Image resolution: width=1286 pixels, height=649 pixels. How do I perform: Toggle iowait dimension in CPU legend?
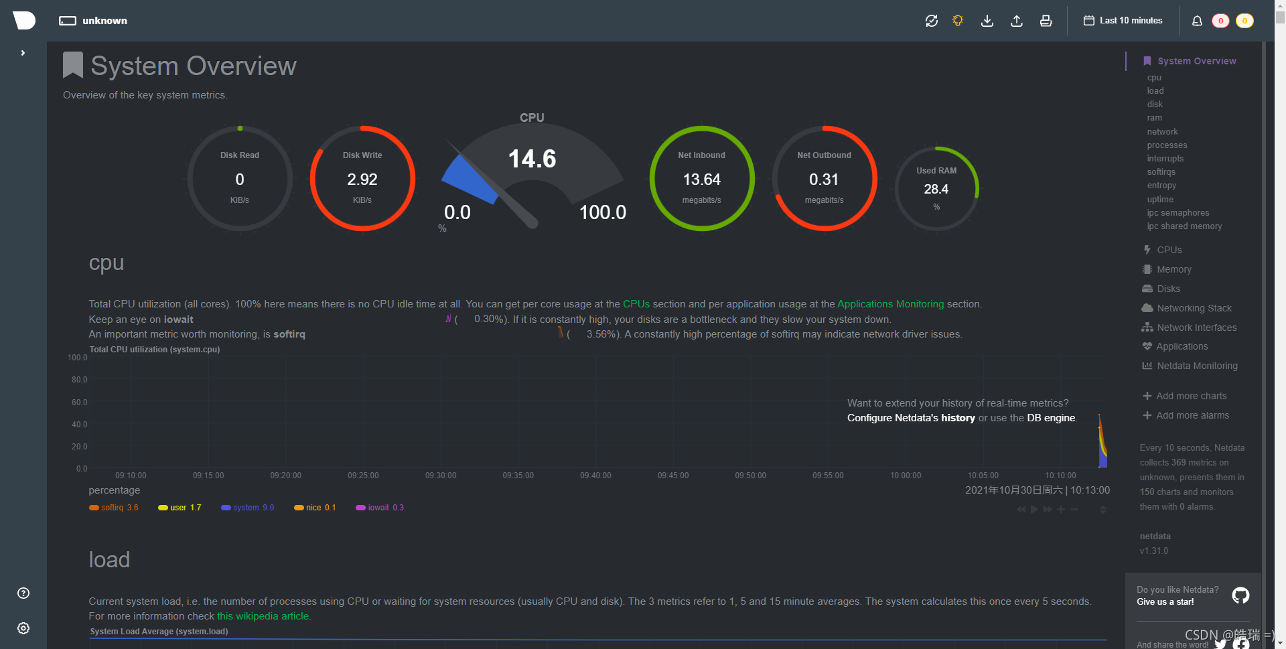click(380, 508)
